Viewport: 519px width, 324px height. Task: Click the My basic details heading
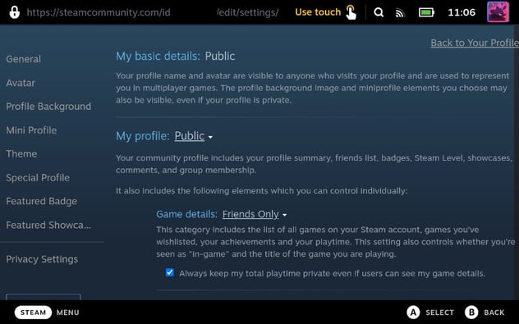pyautogui.click(x=158, y=57)
